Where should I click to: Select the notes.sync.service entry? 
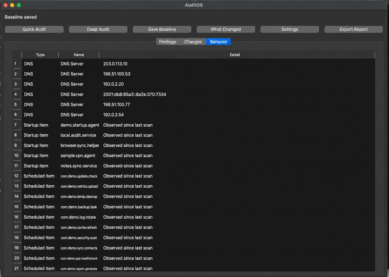[79, 166]
